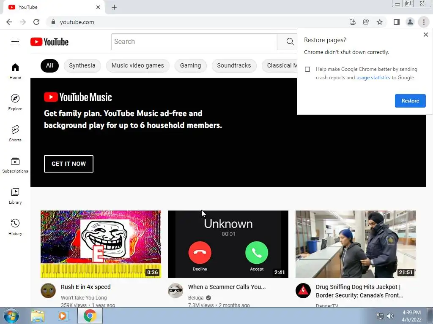Bookmark this page with star icon

(x=380, y=22)
